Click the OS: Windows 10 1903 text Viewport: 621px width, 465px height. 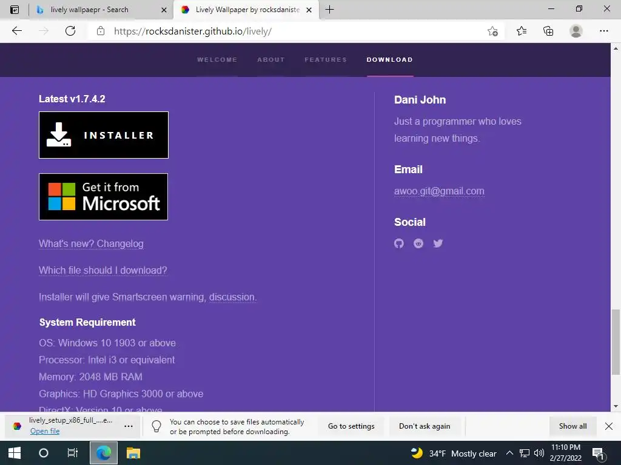107,343
